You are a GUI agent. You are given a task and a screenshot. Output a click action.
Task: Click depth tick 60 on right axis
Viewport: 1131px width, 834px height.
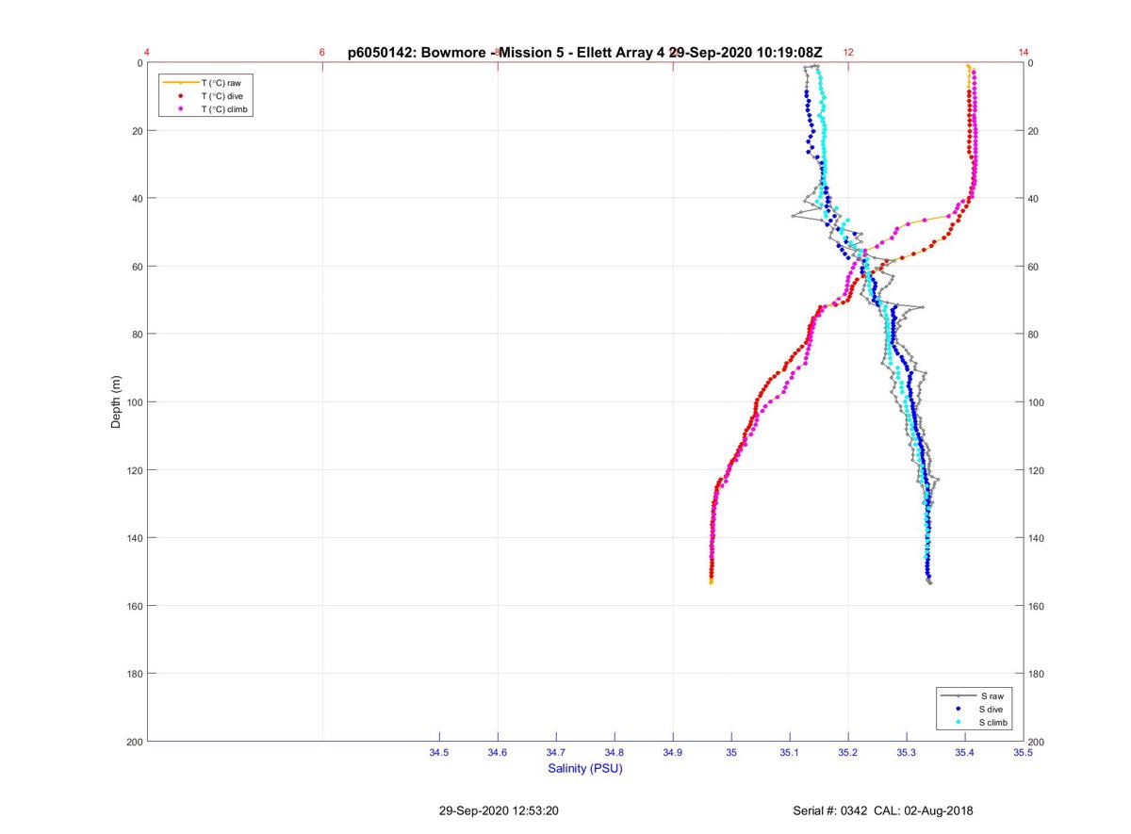(1034, 267)
